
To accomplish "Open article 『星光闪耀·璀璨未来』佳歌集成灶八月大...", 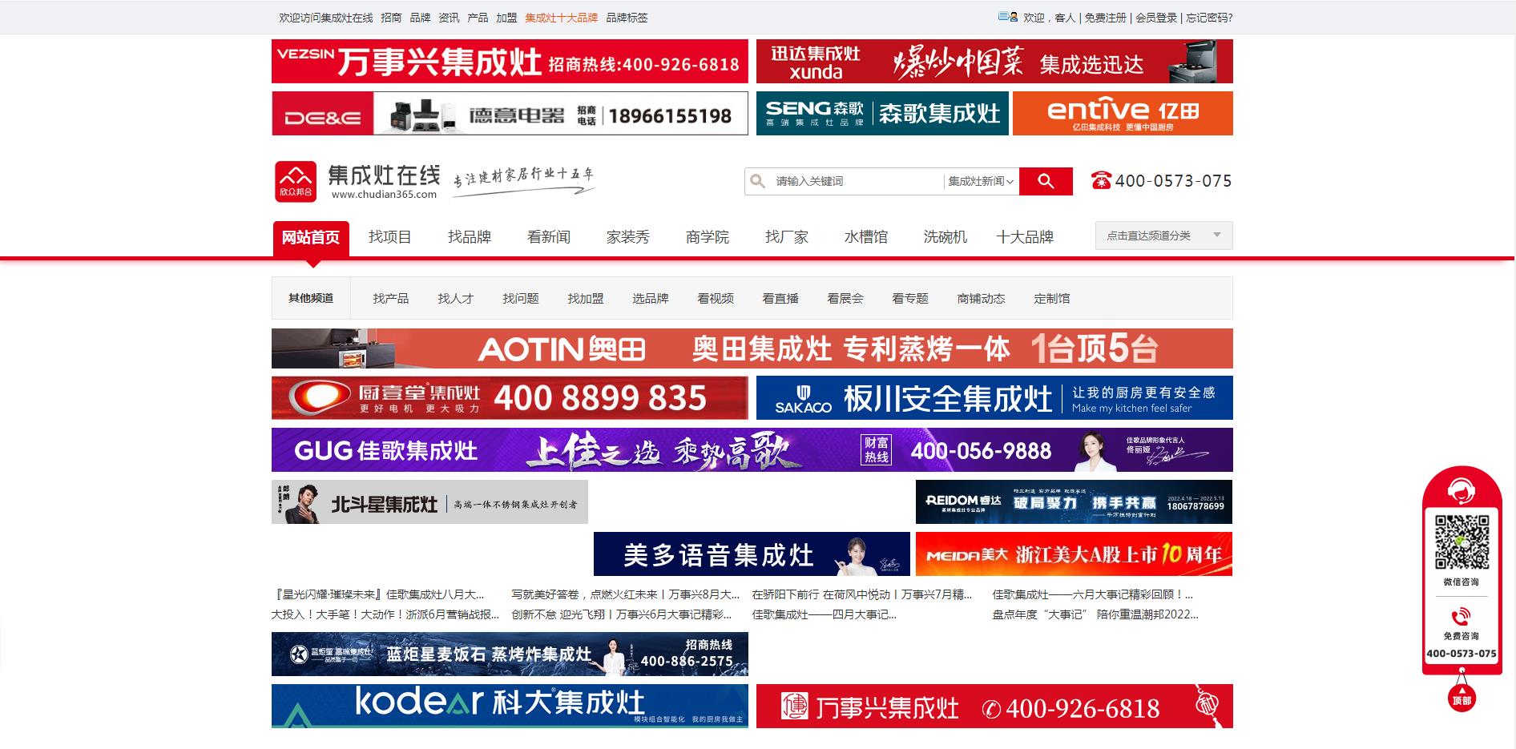I will [x=378, y=594].
